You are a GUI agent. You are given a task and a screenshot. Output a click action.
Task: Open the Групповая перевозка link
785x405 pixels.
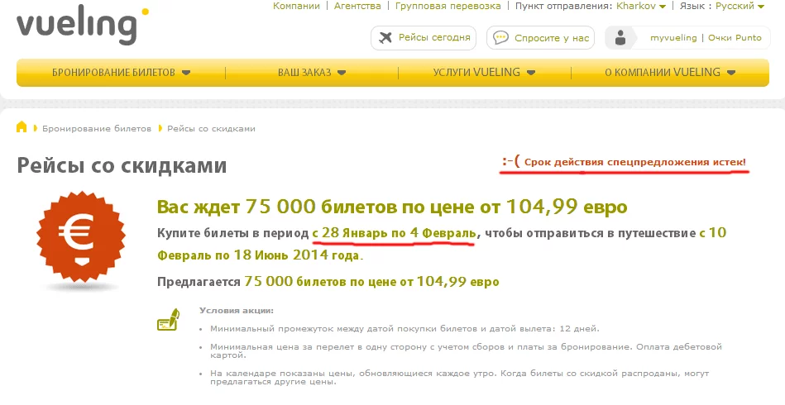[x=448, y=6]
